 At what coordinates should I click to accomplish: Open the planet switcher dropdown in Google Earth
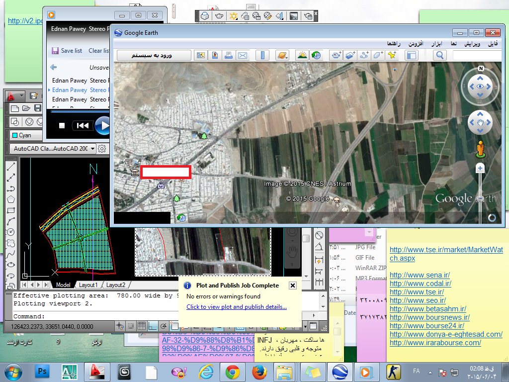282,55
